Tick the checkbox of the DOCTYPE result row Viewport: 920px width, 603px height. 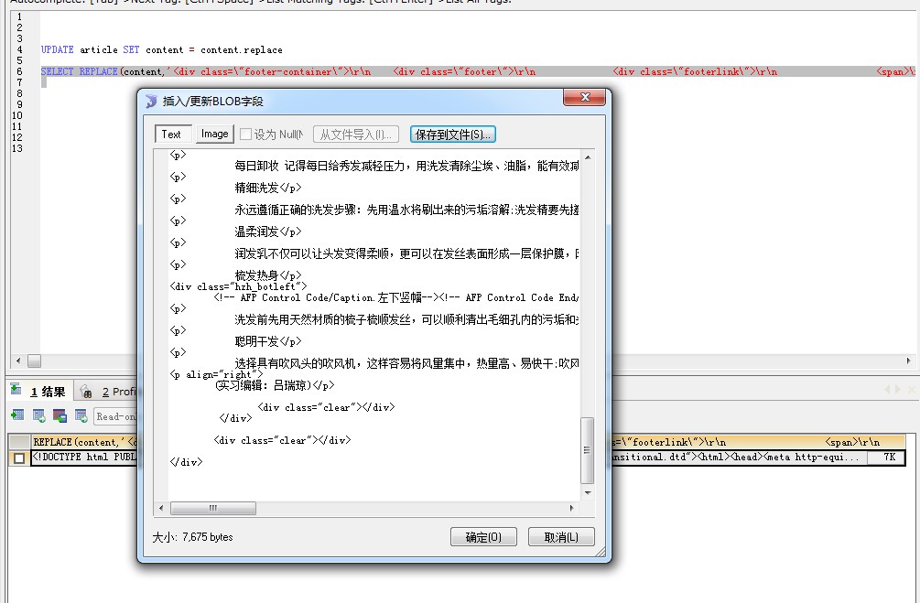19,458
